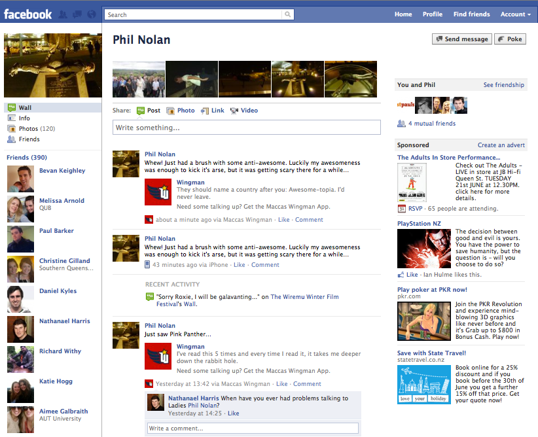Open Bevan Keighley's profile
Viewport: 538px width, 437px height.
pos(62,171)
